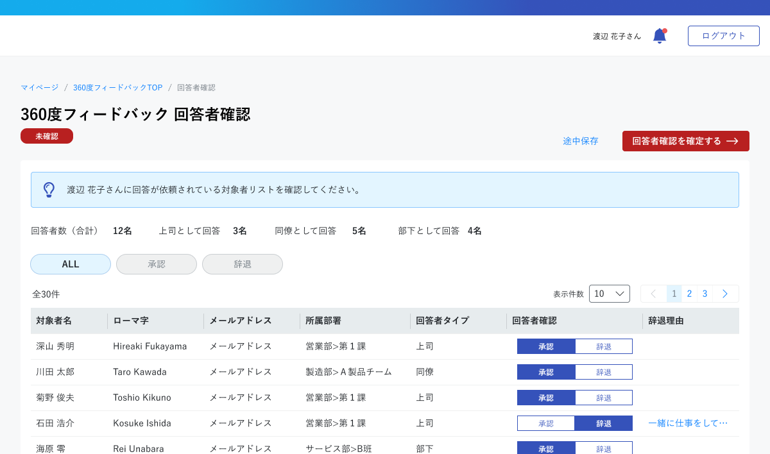Go to page 2 of results
Viewport: 770px width, 454px height.
[689, 294]
